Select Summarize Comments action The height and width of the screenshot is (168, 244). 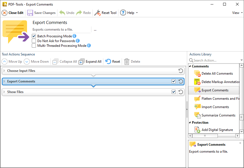(214, 115)
